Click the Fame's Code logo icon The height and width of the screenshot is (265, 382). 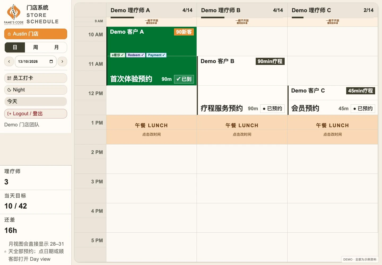click(14, 15)
